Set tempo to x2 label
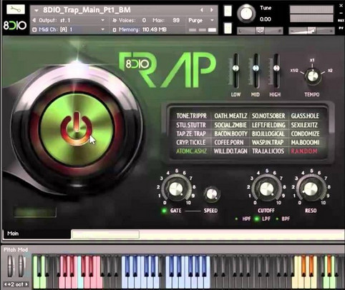Viewport: 345px width, 290px height. (x=330, y=71)
